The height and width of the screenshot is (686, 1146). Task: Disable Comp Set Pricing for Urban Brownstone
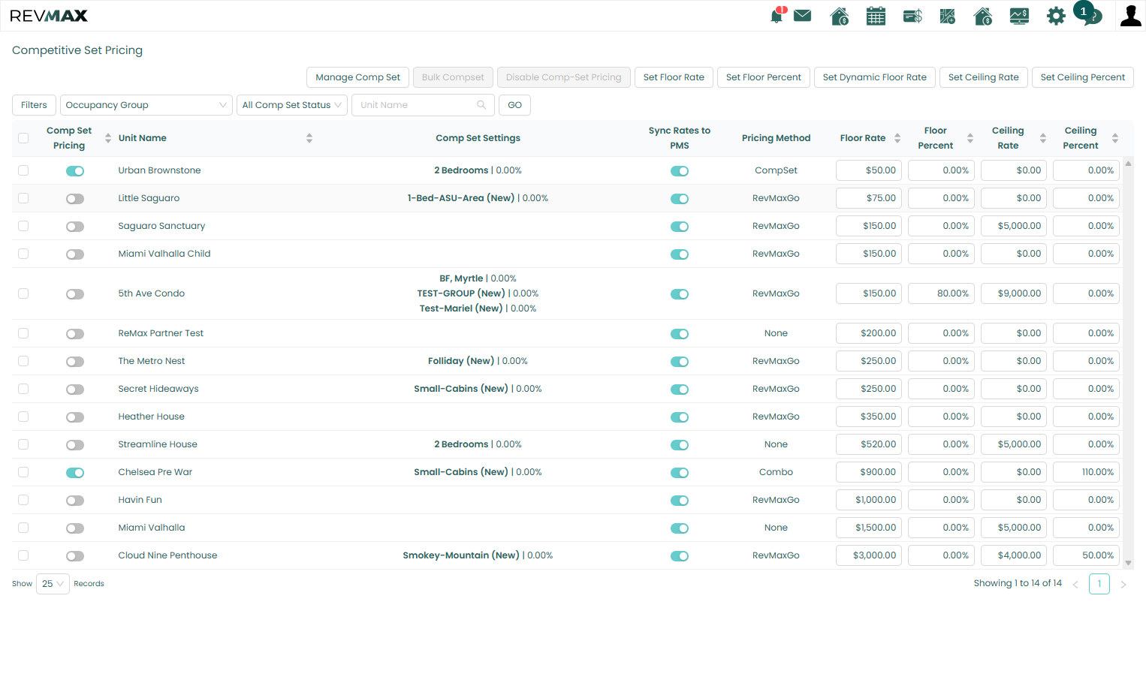(x=75, y=171)
